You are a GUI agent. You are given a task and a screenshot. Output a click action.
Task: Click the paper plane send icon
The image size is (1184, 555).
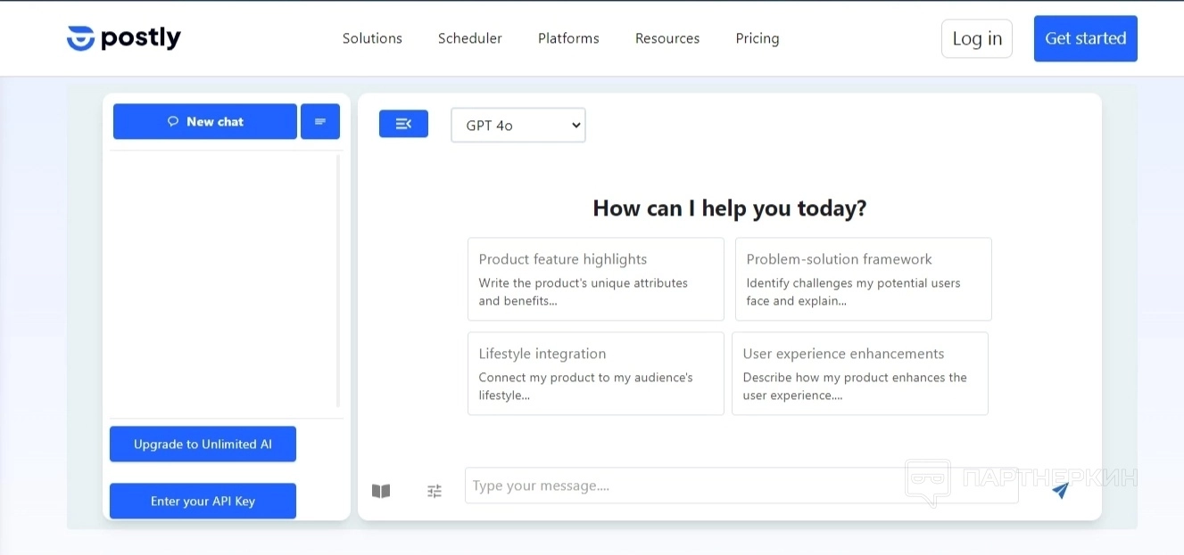1060,490
